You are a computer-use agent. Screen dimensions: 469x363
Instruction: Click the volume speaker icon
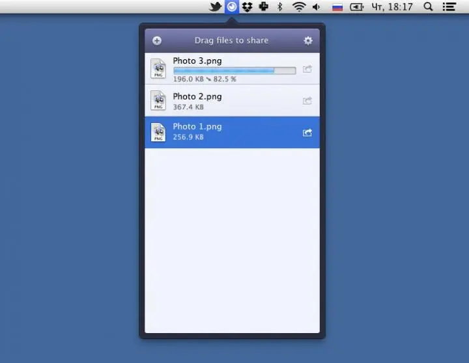click(317, 7)
